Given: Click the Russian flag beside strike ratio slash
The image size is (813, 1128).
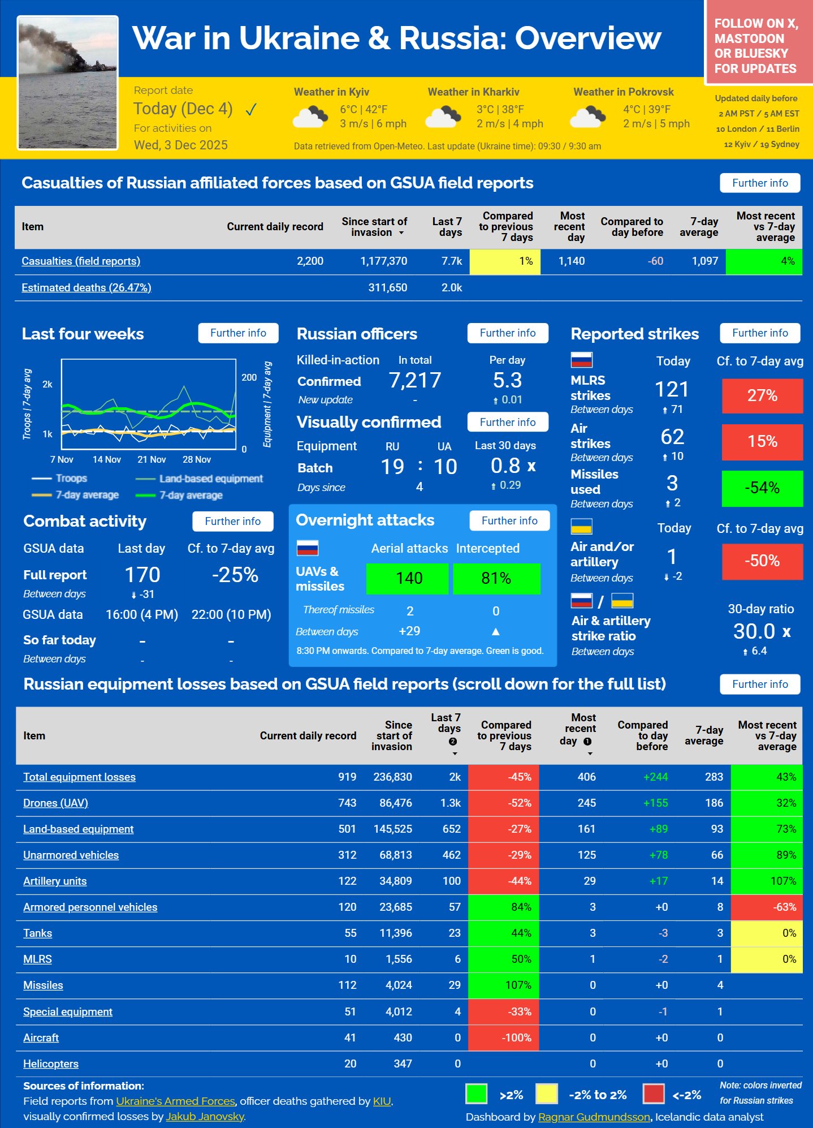Looking at the screenshot, I should pyautogui.click(x=582, y=600).
